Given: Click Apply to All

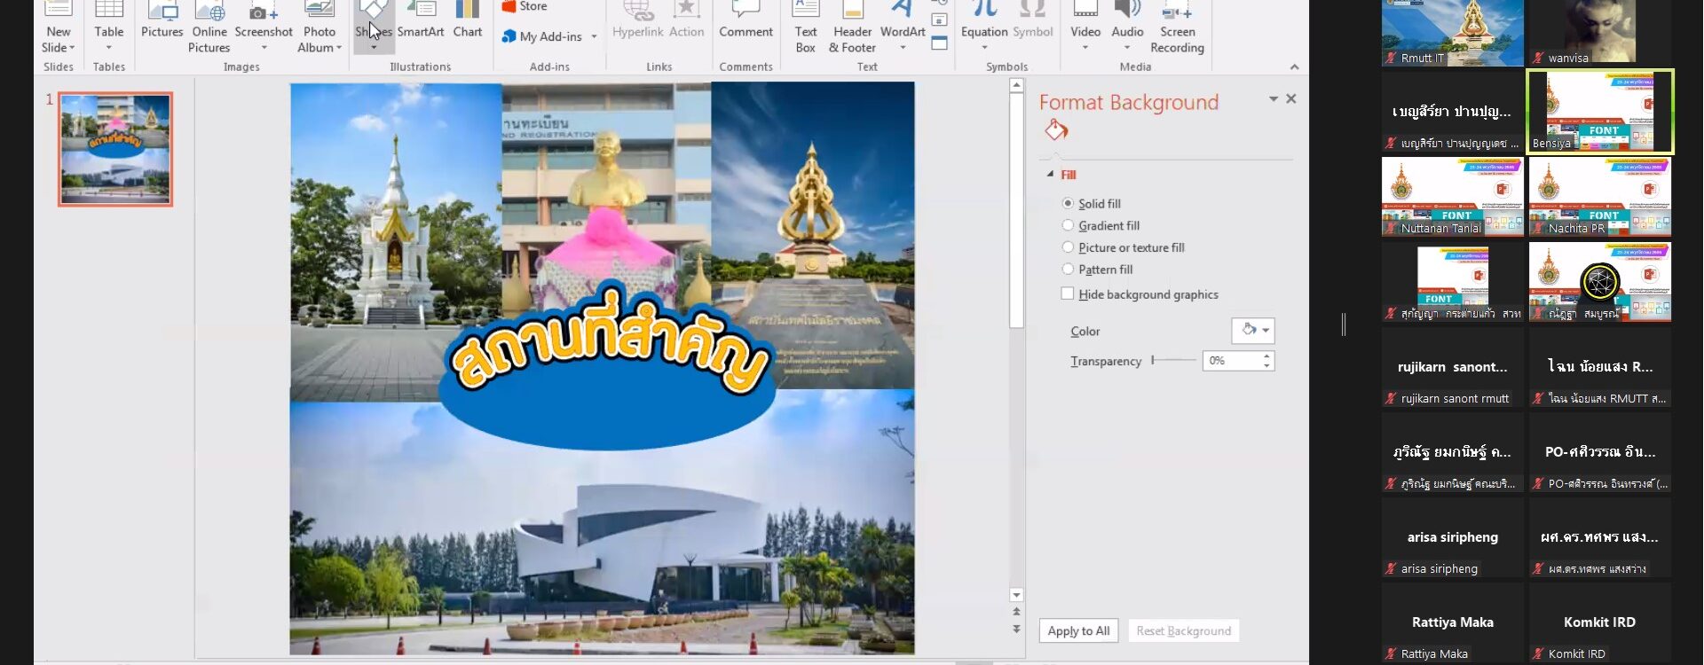Looking at the screenshot, I should coord(1078,630).
